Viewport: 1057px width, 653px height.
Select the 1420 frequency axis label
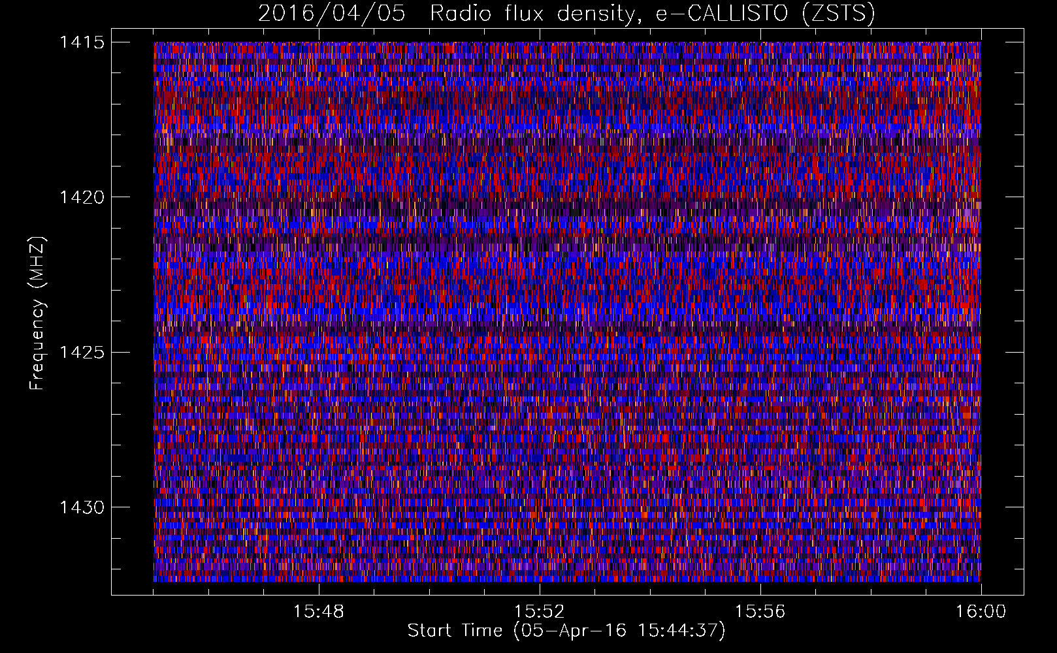click(82, 197)
